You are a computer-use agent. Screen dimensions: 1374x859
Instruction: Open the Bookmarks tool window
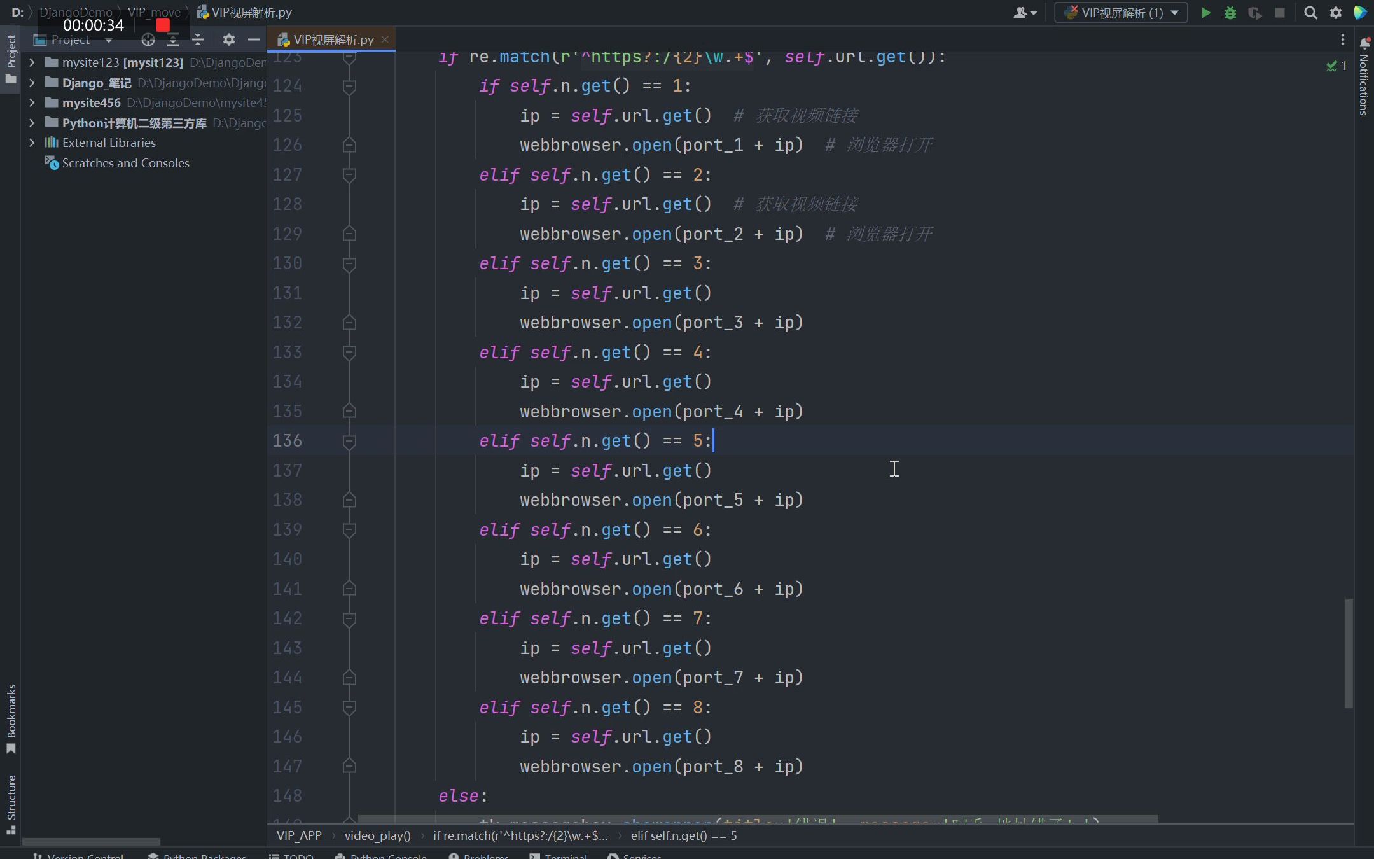(11, 719)
